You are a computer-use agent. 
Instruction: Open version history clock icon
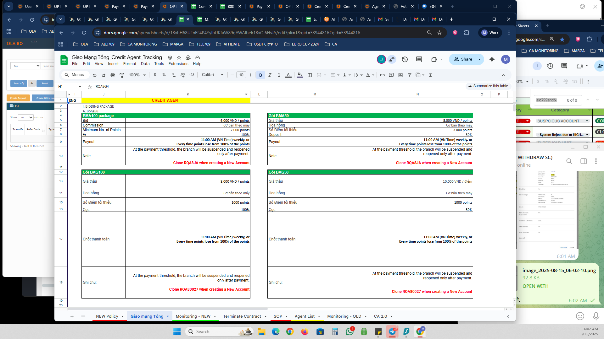pos(405,59)
